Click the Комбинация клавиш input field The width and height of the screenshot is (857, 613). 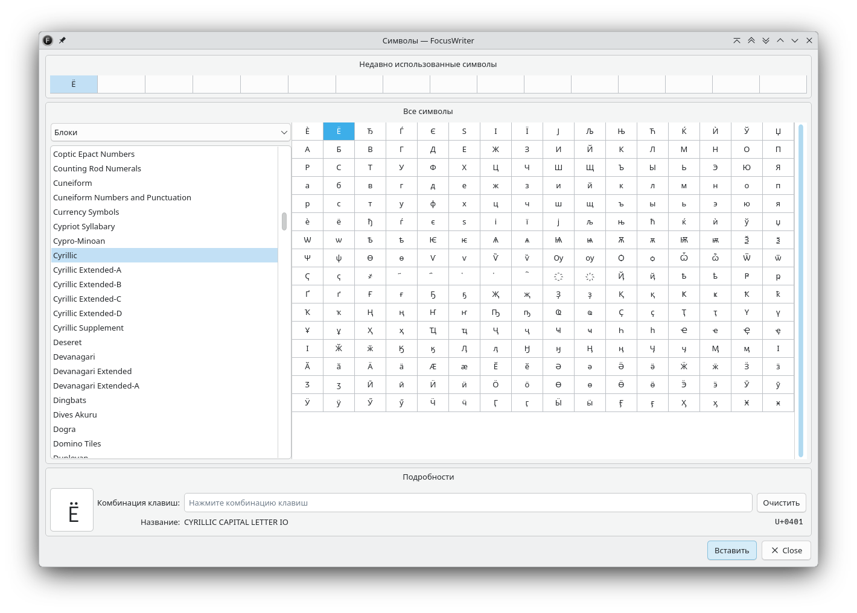coord(468,503)
